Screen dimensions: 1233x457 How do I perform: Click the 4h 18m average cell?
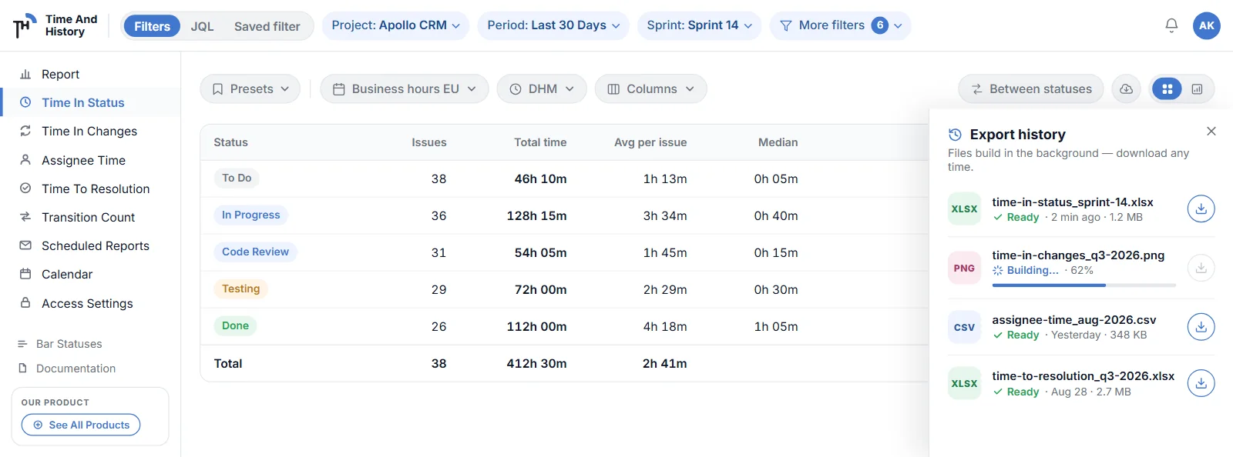tap(665, 327)
